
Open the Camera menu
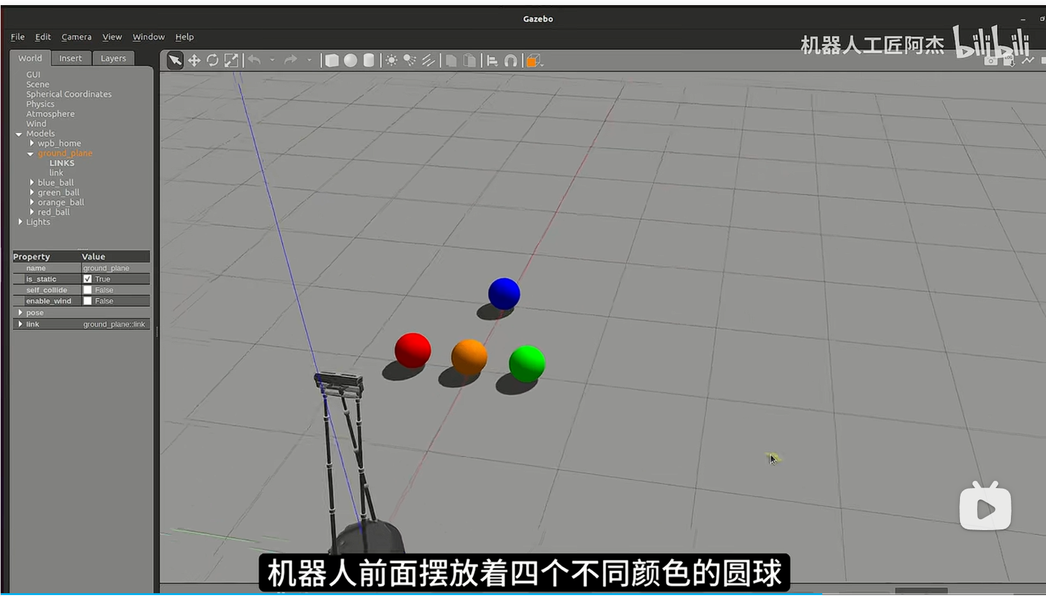click(x=76, y=37)
